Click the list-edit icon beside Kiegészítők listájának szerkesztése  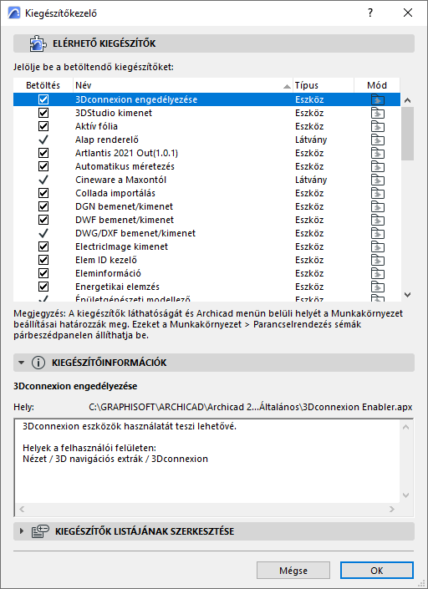pyautogui.click(x=40, y=531)
